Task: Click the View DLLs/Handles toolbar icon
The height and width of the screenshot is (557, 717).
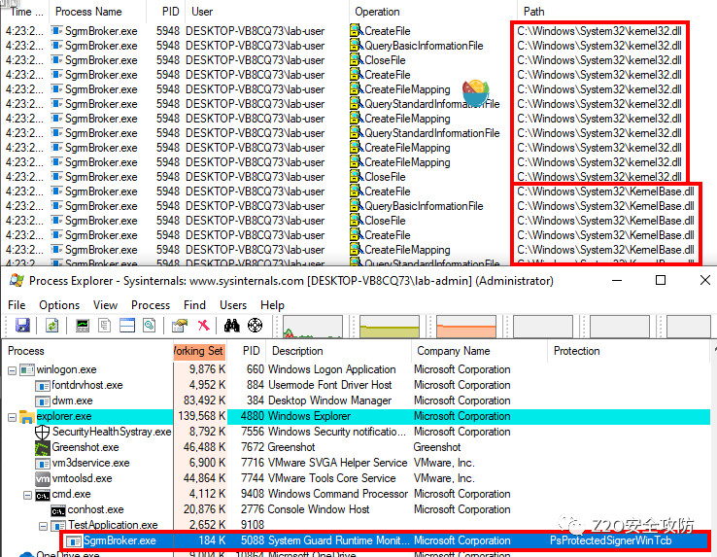Action: (x=150, y=326)
